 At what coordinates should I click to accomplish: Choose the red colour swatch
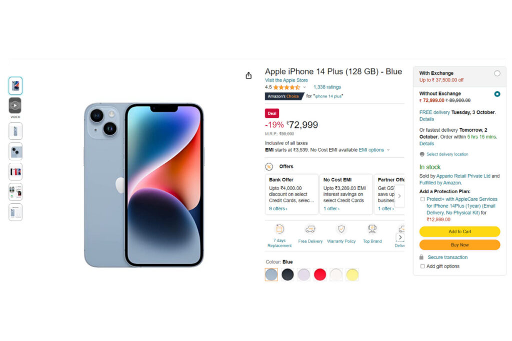click(x=320, y=275)
